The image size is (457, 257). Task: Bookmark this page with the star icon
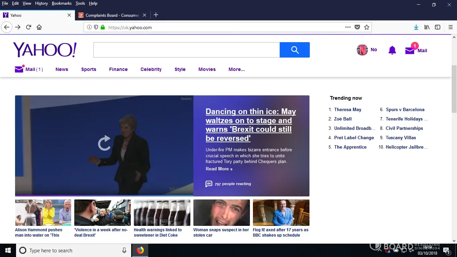tap(367, 27)
